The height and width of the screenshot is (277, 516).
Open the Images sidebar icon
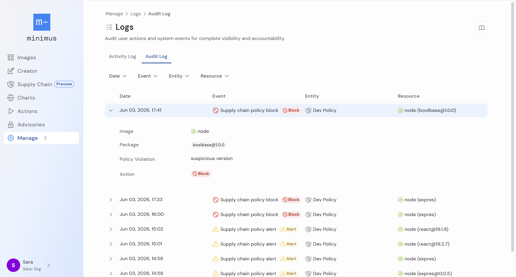tap(11, 57)
